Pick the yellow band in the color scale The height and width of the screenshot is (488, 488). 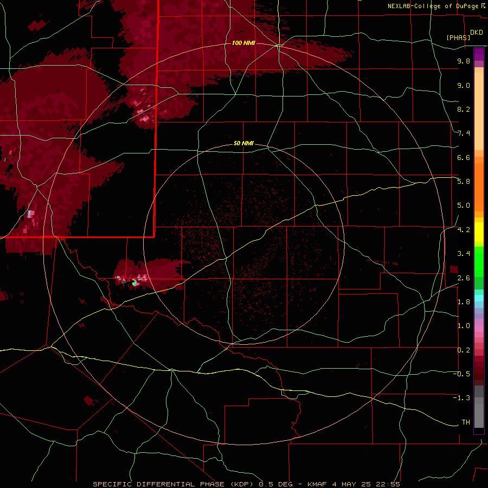coord(479,232)
